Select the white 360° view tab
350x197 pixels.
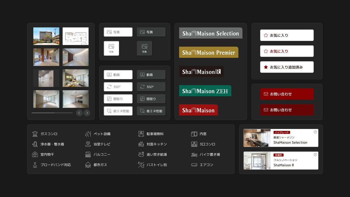tap(118, 87)
